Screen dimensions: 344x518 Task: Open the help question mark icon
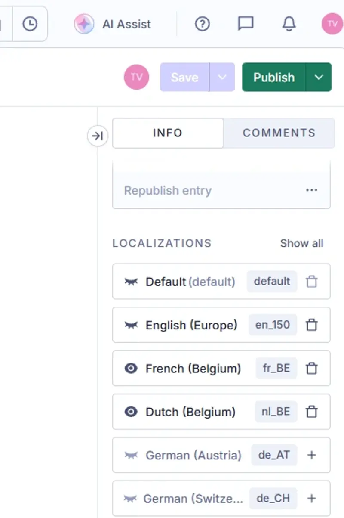tap(203, 24)
